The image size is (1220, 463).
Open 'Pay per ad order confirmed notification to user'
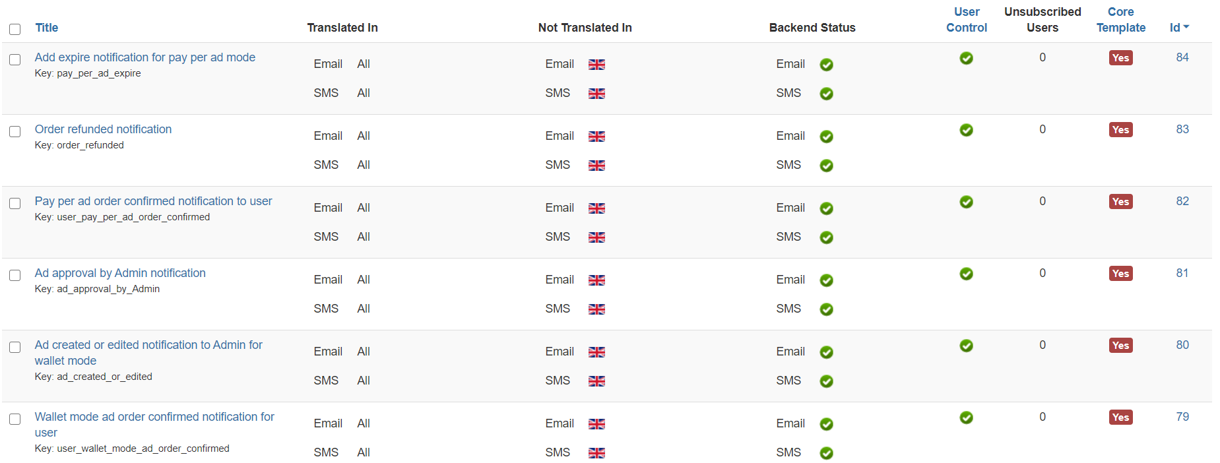pyautogui.click(x=153, y=201)
